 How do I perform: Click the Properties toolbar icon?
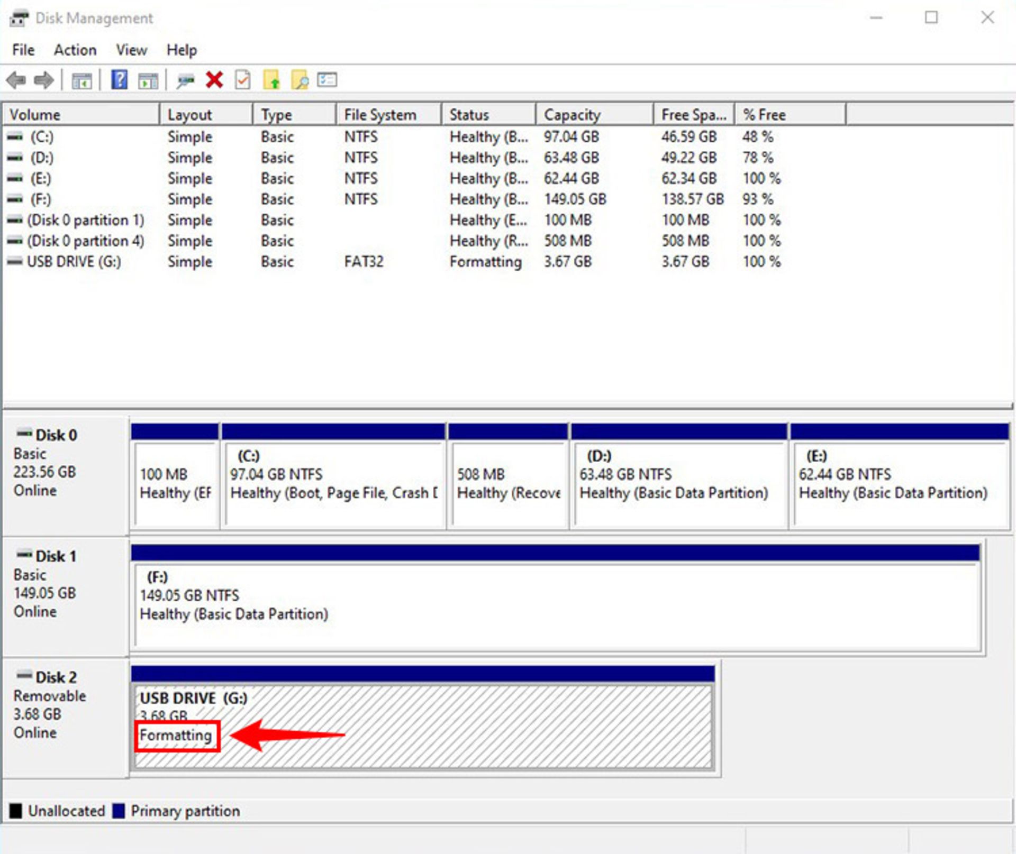coord(326,80)
